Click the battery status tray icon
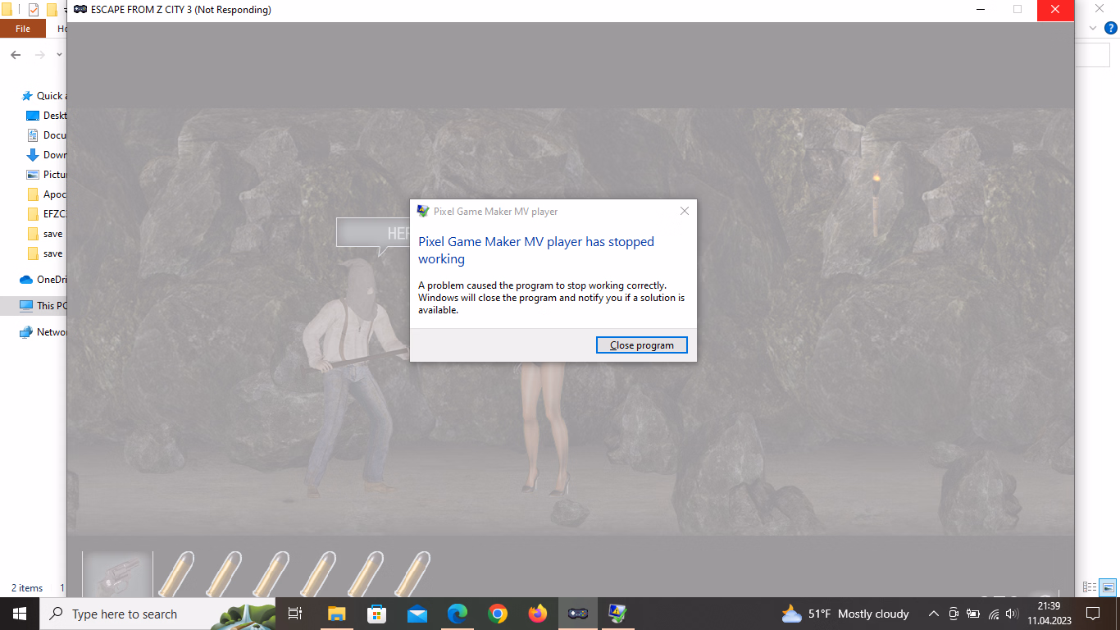1120x630 pixels. tap(973, 614)
